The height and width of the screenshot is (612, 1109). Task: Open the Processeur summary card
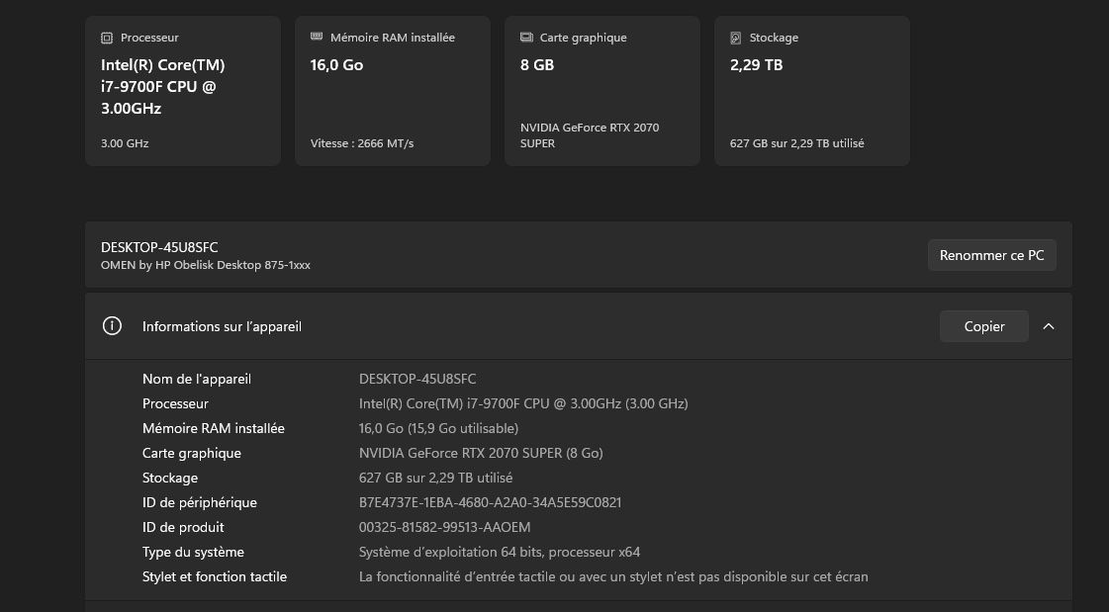pyautogui.click(x=183, y=91)
